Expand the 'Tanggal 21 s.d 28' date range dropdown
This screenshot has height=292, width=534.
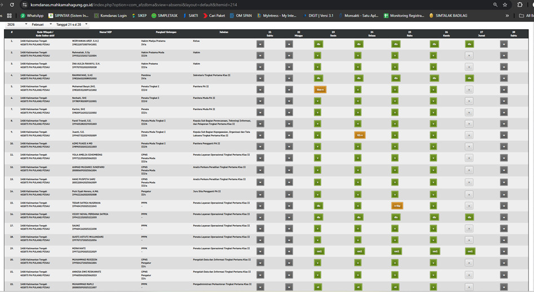72,25
